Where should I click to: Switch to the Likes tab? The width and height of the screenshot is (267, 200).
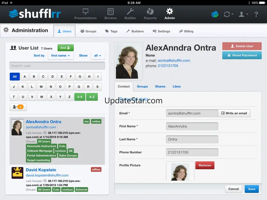click(x=177, y=86)
